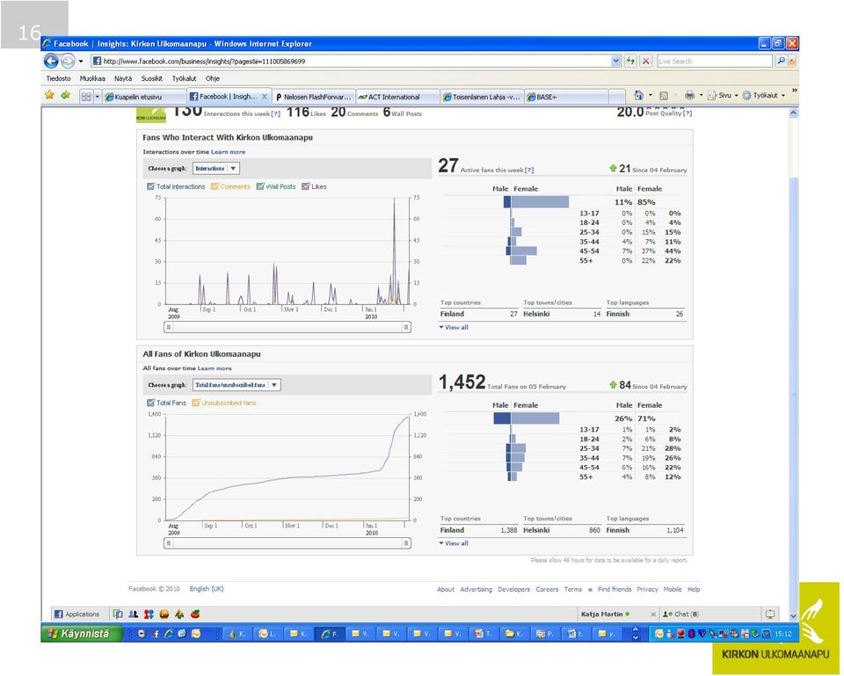Open the Quick Tabs dropdown arrow

97,97
